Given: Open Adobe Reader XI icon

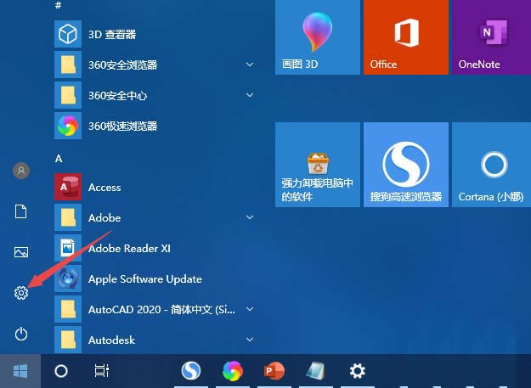Looking at the screenshot, I should [x=68, y=248].
